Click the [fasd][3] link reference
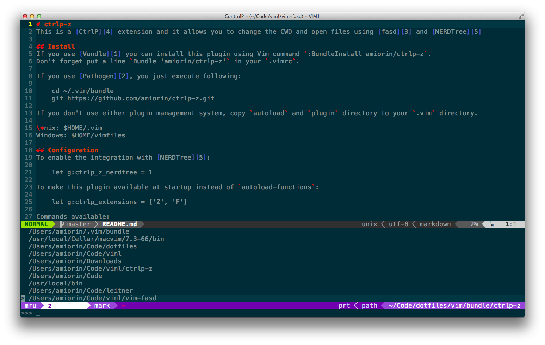 coord(395,32)
